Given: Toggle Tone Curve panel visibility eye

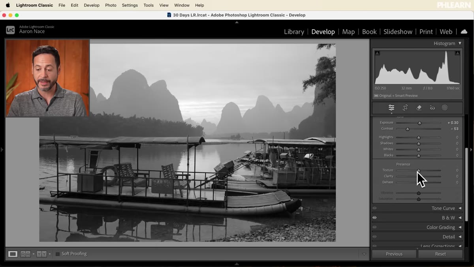Looking at the screenshot, I should click(374, 208).
